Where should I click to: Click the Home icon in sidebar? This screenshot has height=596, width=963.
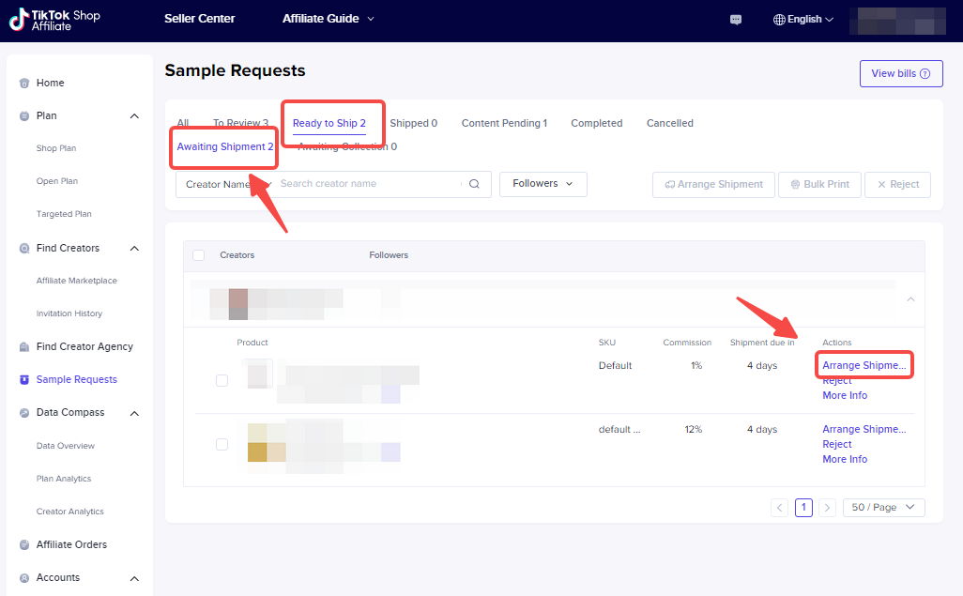click(x=24, y=84)
